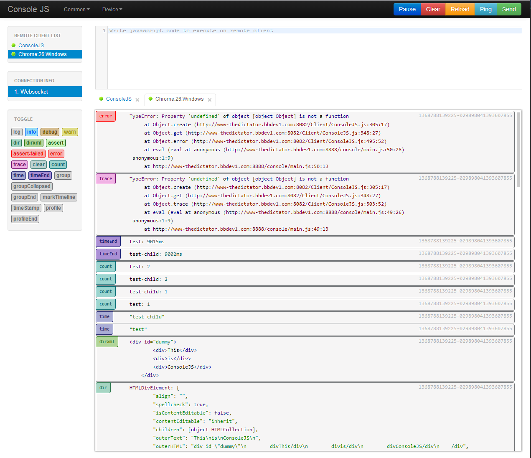Switch to the Chrome:26:Windows output tab
Viewport: 531px width, 458px height.
(180, 99)
